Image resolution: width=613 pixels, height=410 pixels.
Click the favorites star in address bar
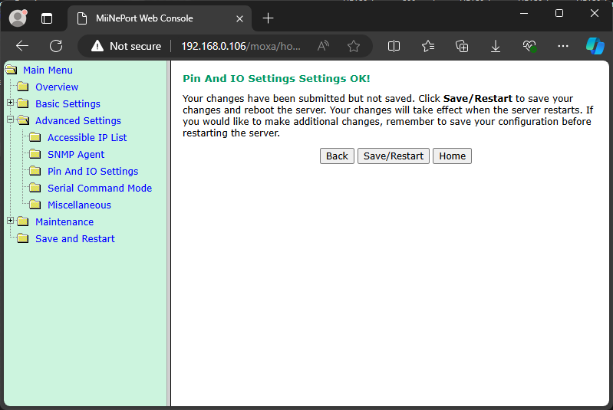tap(354, 46)
